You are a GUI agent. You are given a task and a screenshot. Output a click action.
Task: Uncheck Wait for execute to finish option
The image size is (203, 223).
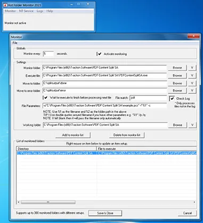(x=46, y=98)
